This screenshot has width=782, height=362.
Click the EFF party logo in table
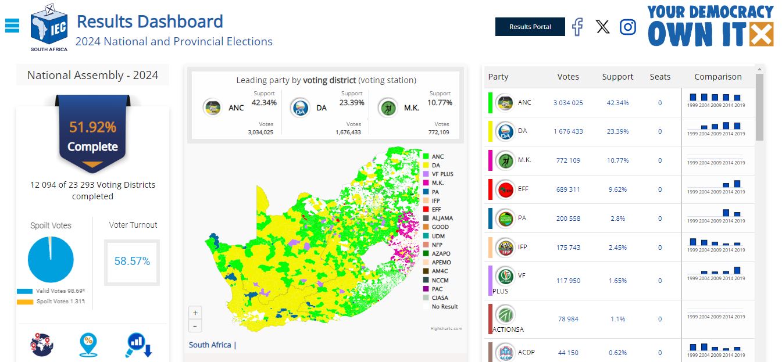point(505,189)
